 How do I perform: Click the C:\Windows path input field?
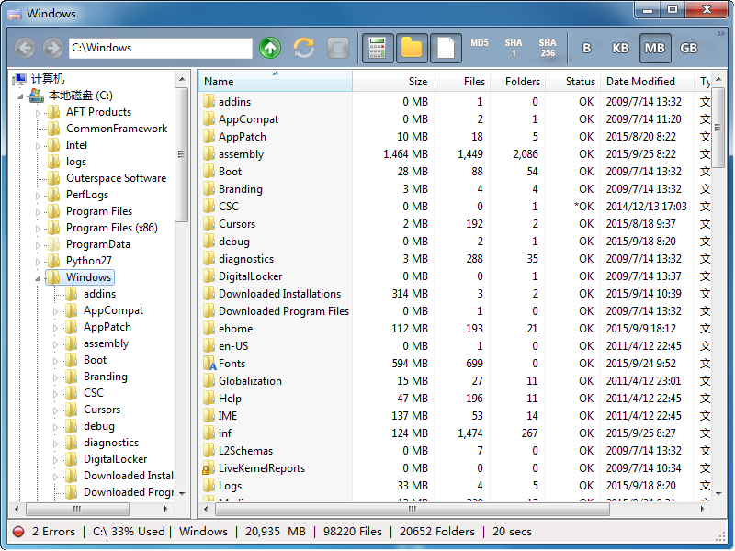[x=160, y=48]
